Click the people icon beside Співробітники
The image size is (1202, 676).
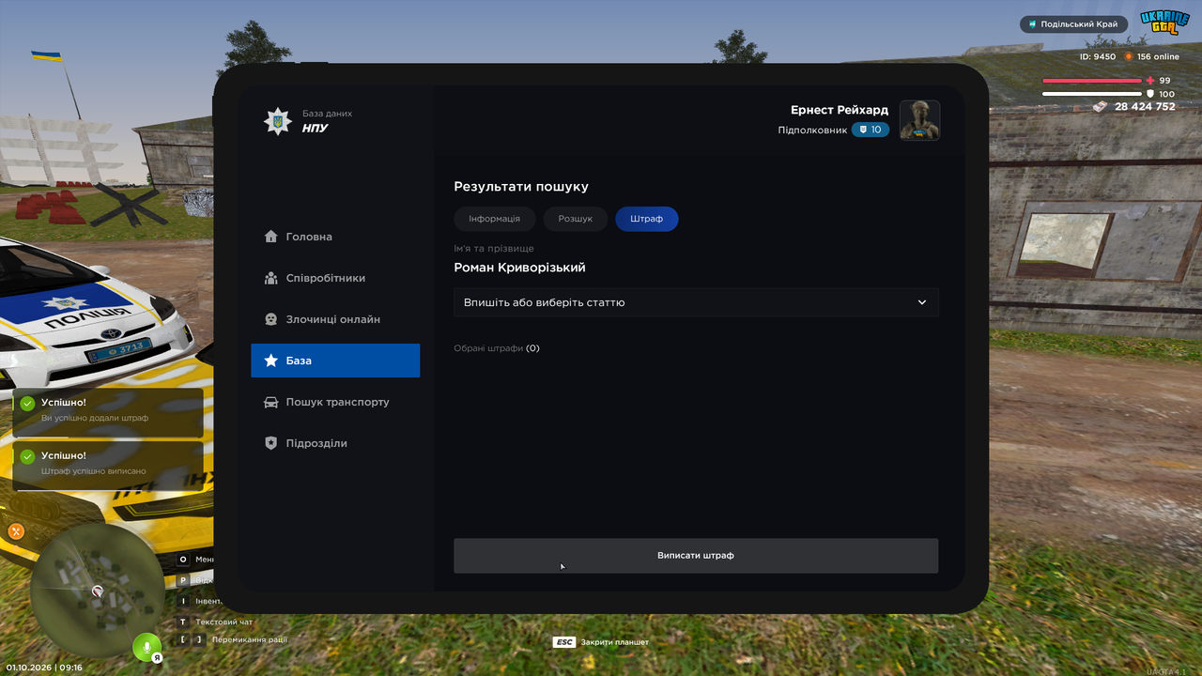point(270,278)
